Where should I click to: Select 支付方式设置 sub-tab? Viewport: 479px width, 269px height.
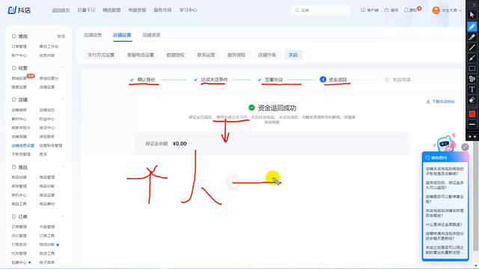[101, 55]
